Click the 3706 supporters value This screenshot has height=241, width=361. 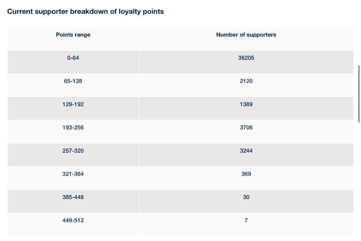(x=246, y=128)
